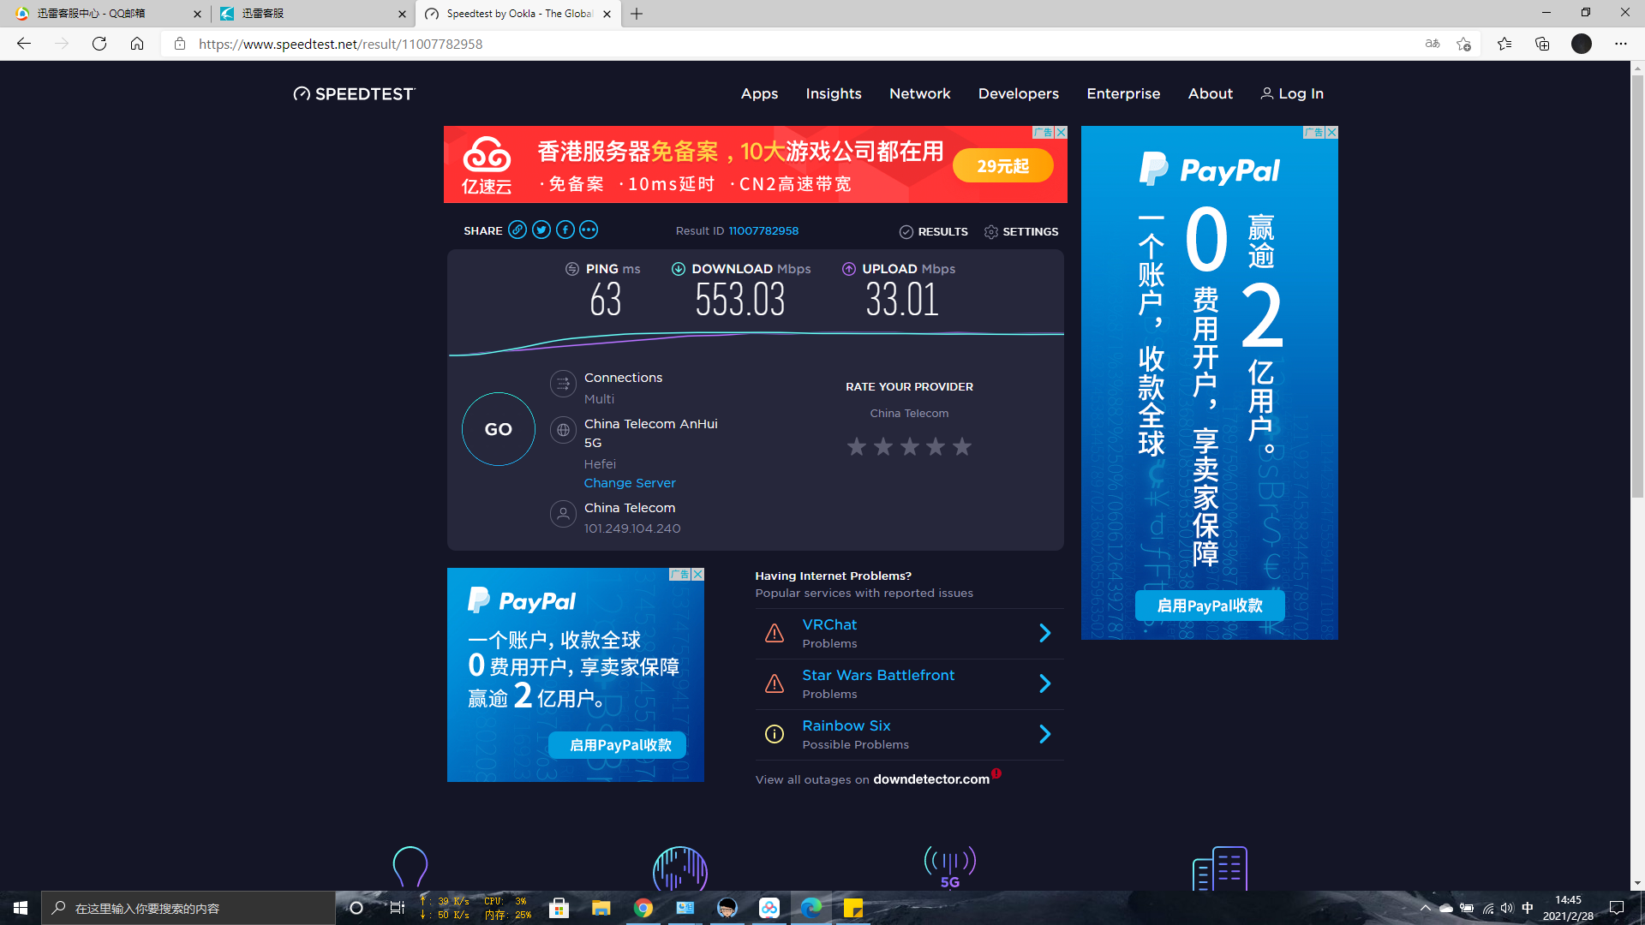Click Change Server link

point(630,483)
